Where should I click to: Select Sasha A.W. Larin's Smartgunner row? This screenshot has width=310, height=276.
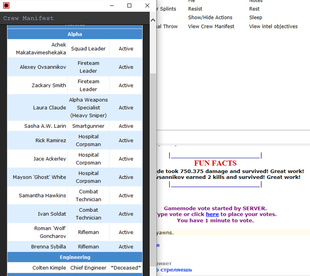[x=88, y=126]
